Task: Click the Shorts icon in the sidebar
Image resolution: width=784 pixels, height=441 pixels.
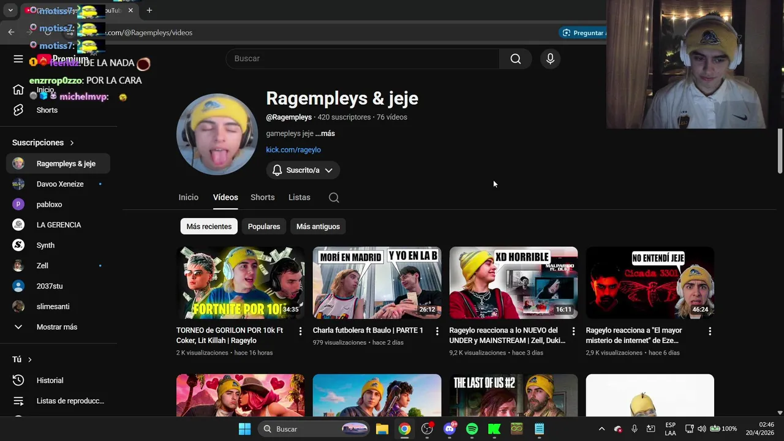Action: 18,110
